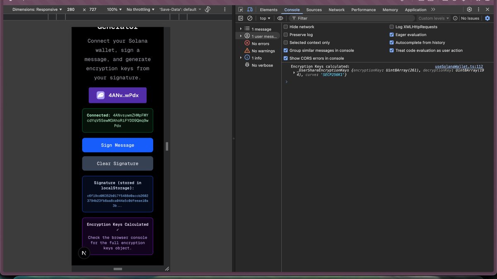Show more DevTools tabs with the chevrons
This screenshot has height=279, width=497.
pos(433,10)
